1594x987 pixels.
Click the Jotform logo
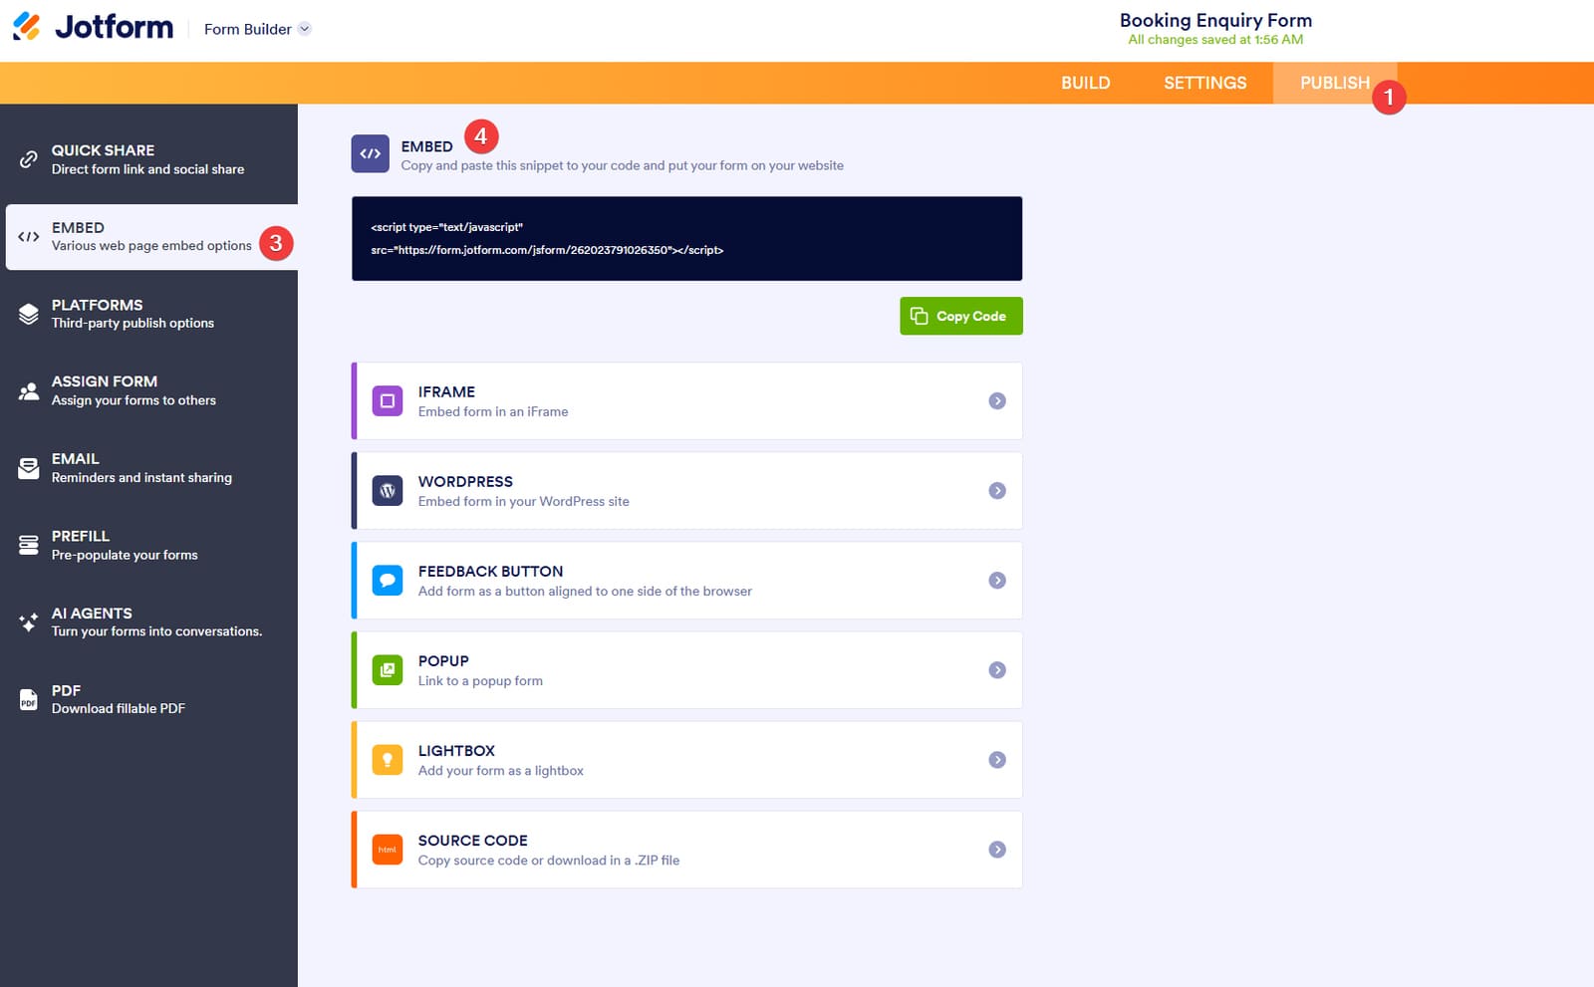(93, 27)
